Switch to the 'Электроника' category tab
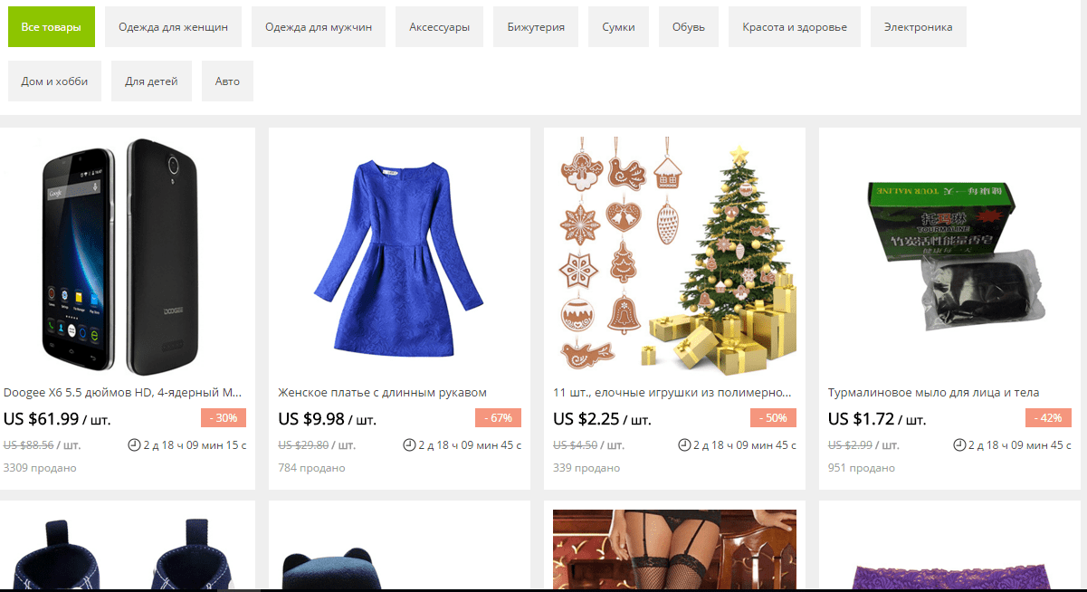The image size is (1087, 592). [x=918, y=27]
